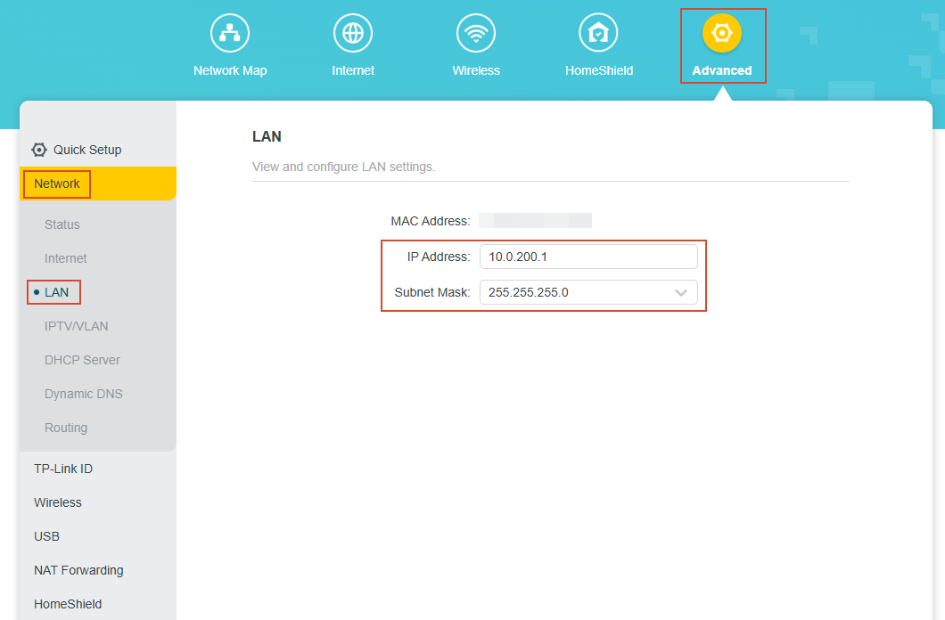945x620 pixels.
Task: Select the Advanced gear icon
Action: click(x=721, y=33)
